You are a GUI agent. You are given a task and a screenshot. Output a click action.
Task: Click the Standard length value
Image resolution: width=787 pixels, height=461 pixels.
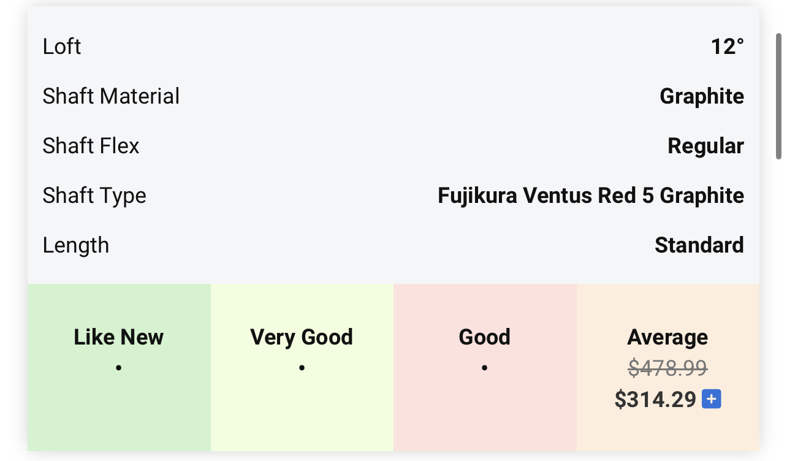point(699,245)
